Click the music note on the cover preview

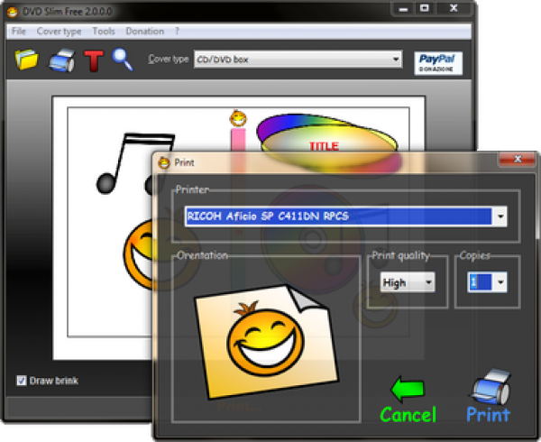135,163
